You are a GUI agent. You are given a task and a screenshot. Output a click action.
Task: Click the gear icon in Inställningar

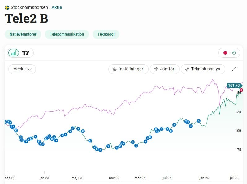click(115, 69)
